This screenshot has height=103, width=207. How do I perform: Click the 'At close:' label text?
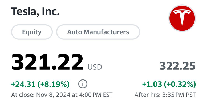[x=23, y=95]
